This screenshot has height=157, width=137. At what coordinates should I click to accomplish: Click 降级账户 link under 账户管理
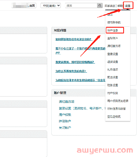pyautogui.click(x=65, y=121)
